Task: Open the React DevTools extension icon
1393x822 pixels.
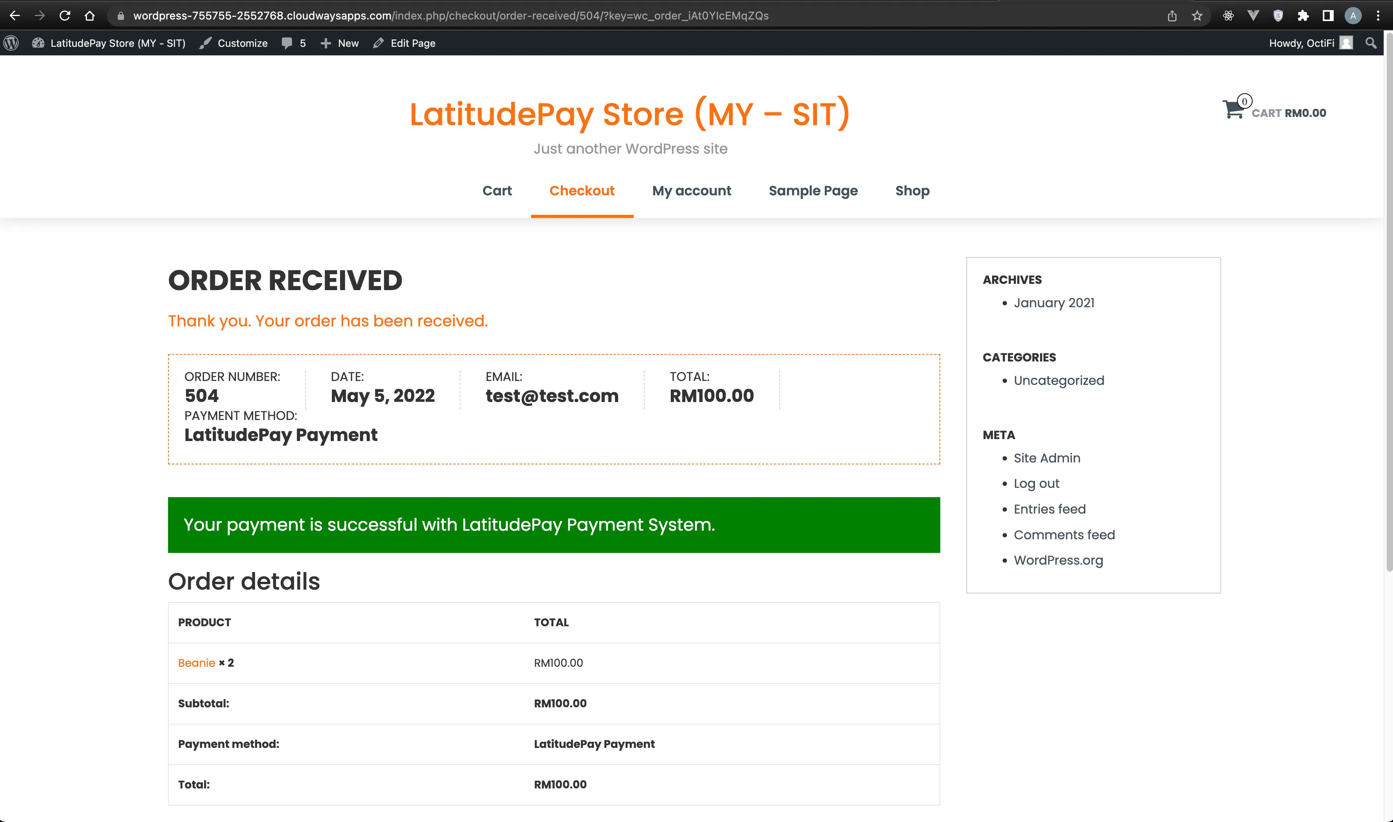Action: click(x=1228, y=16)
